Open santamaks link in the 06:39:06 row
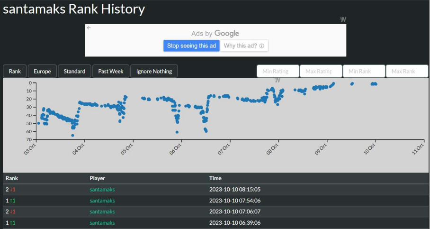The height and width of the screenshot is (229, 430). click(102, 223)
